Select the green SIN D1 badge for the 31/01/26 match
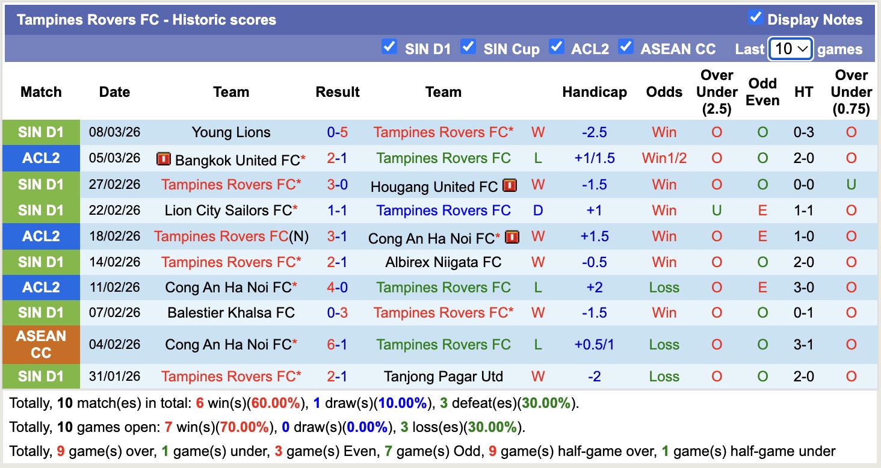The image size is (881, 468). (40, 377)
